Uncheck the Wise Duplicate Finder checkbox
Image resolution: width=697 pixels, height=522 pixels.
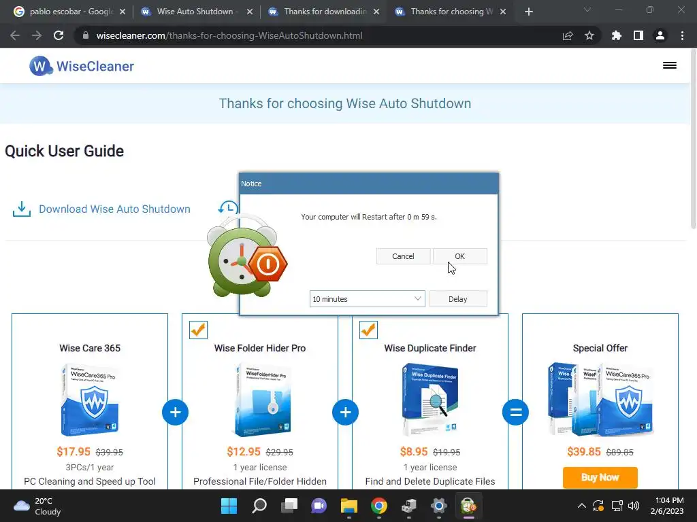[x=368, y=330]
